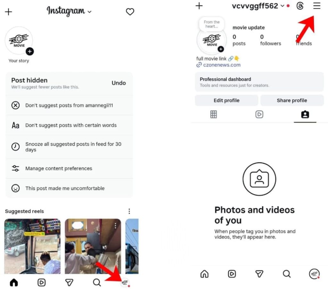This screenshot has width=328, height=289.
Task: Open the first suggested reel thumbnail
Action: (x=32, y=246)
